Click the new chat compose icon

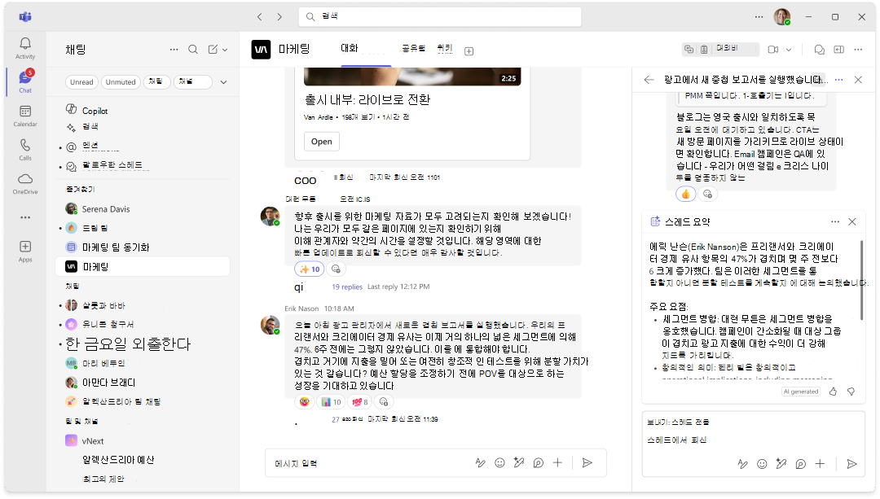(x=213, y=50)
